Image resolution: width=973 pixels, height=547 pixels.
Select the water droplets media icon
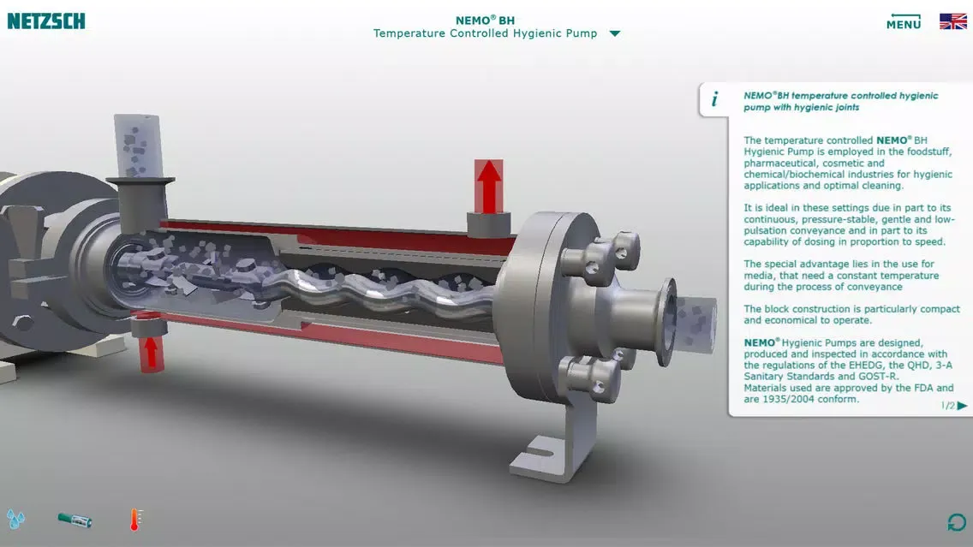pos(15,519)
